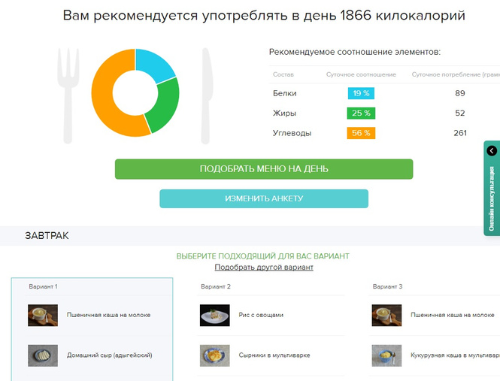Select the Вариант 2 breakfast heading
The width and height of the screenshot is (500, 381).
point(216,286)
